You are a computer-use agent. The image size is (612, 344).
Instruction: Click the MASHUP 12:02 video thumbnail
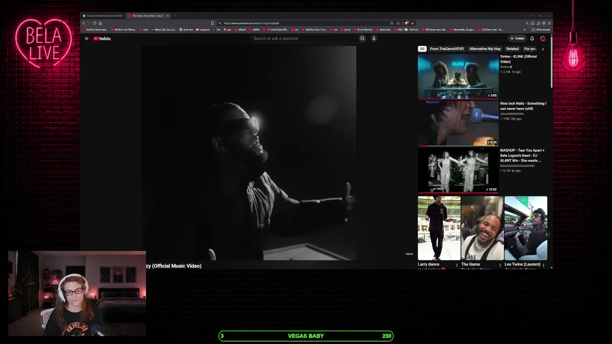(x=458, y=170)
